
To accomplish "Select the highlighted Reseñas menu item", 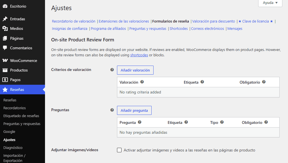I will tap(22, 90).
